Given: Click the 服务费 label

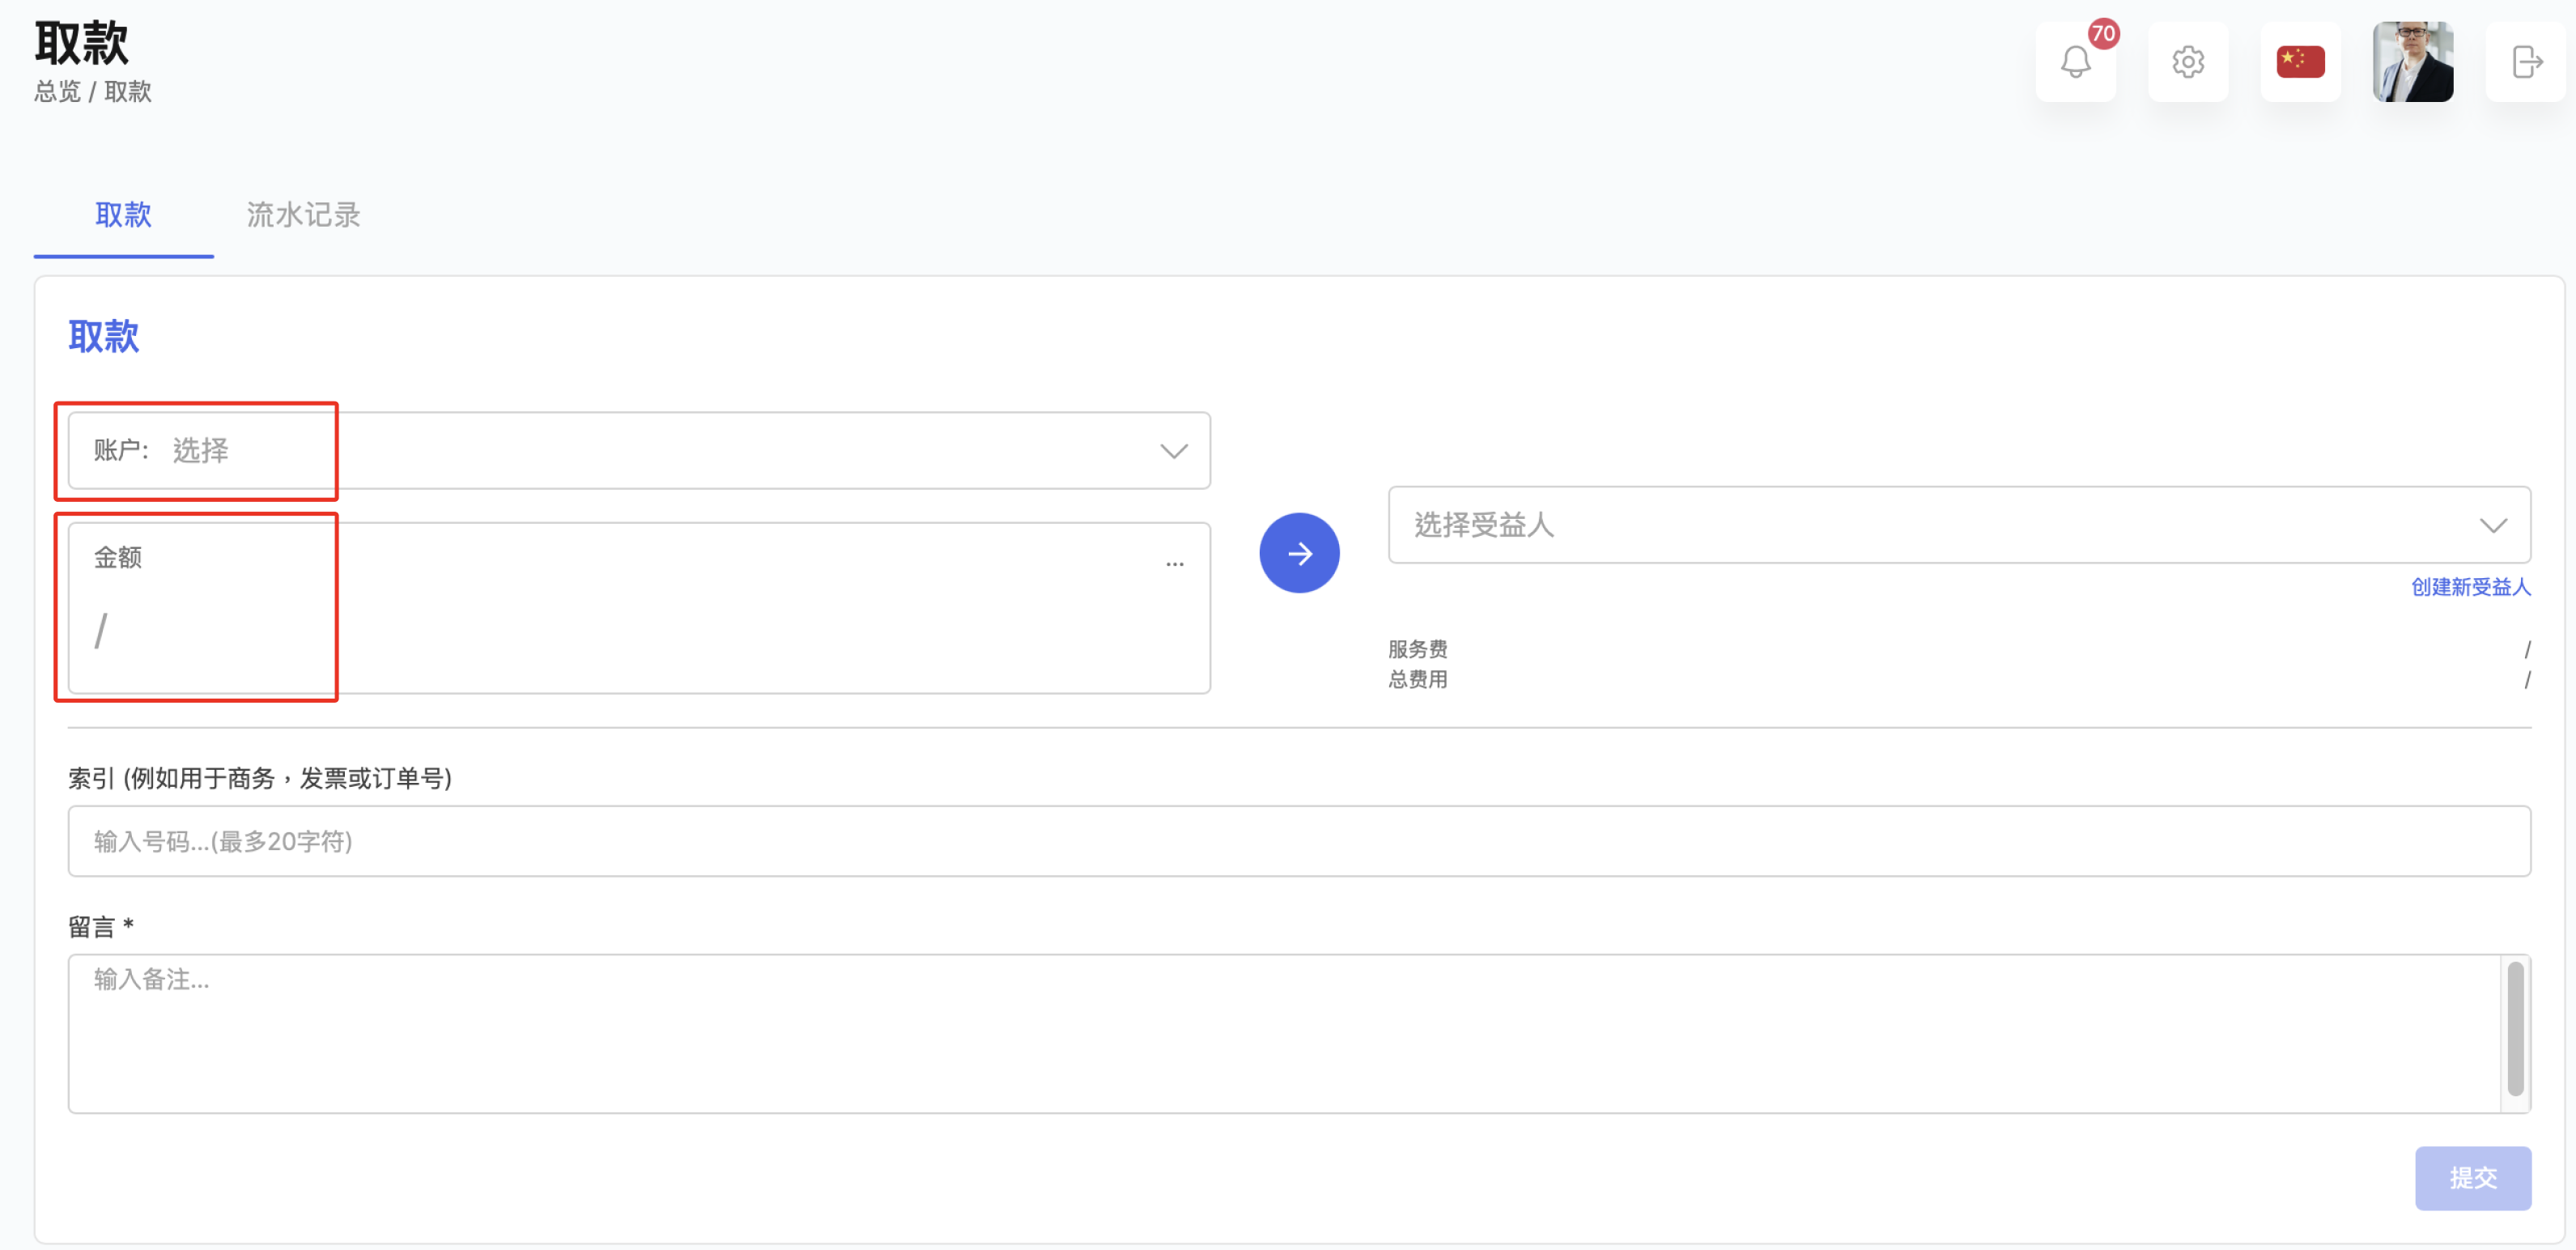Looking at the screenshot, I should point(1417,650).
